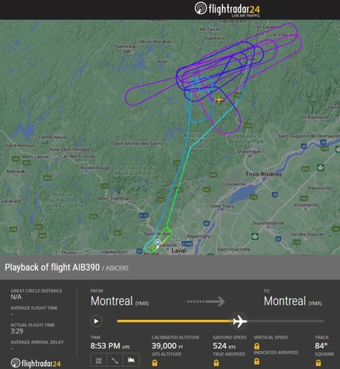Image resolution: width=340 pixels, height=369 pixels.
Task: Play the AIB390 flight playback
Action: 96,321
